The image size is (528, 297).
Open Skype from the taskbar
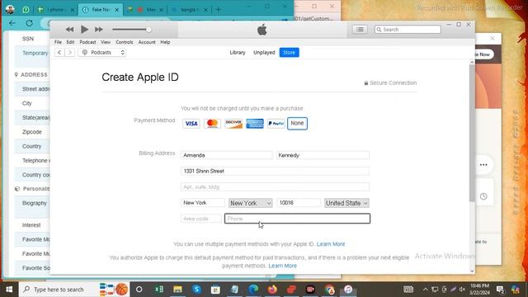pos(196,290)
